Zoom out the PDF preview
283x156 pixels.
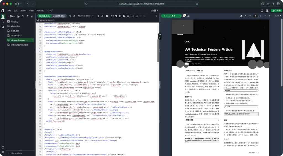tap(265, 16)
